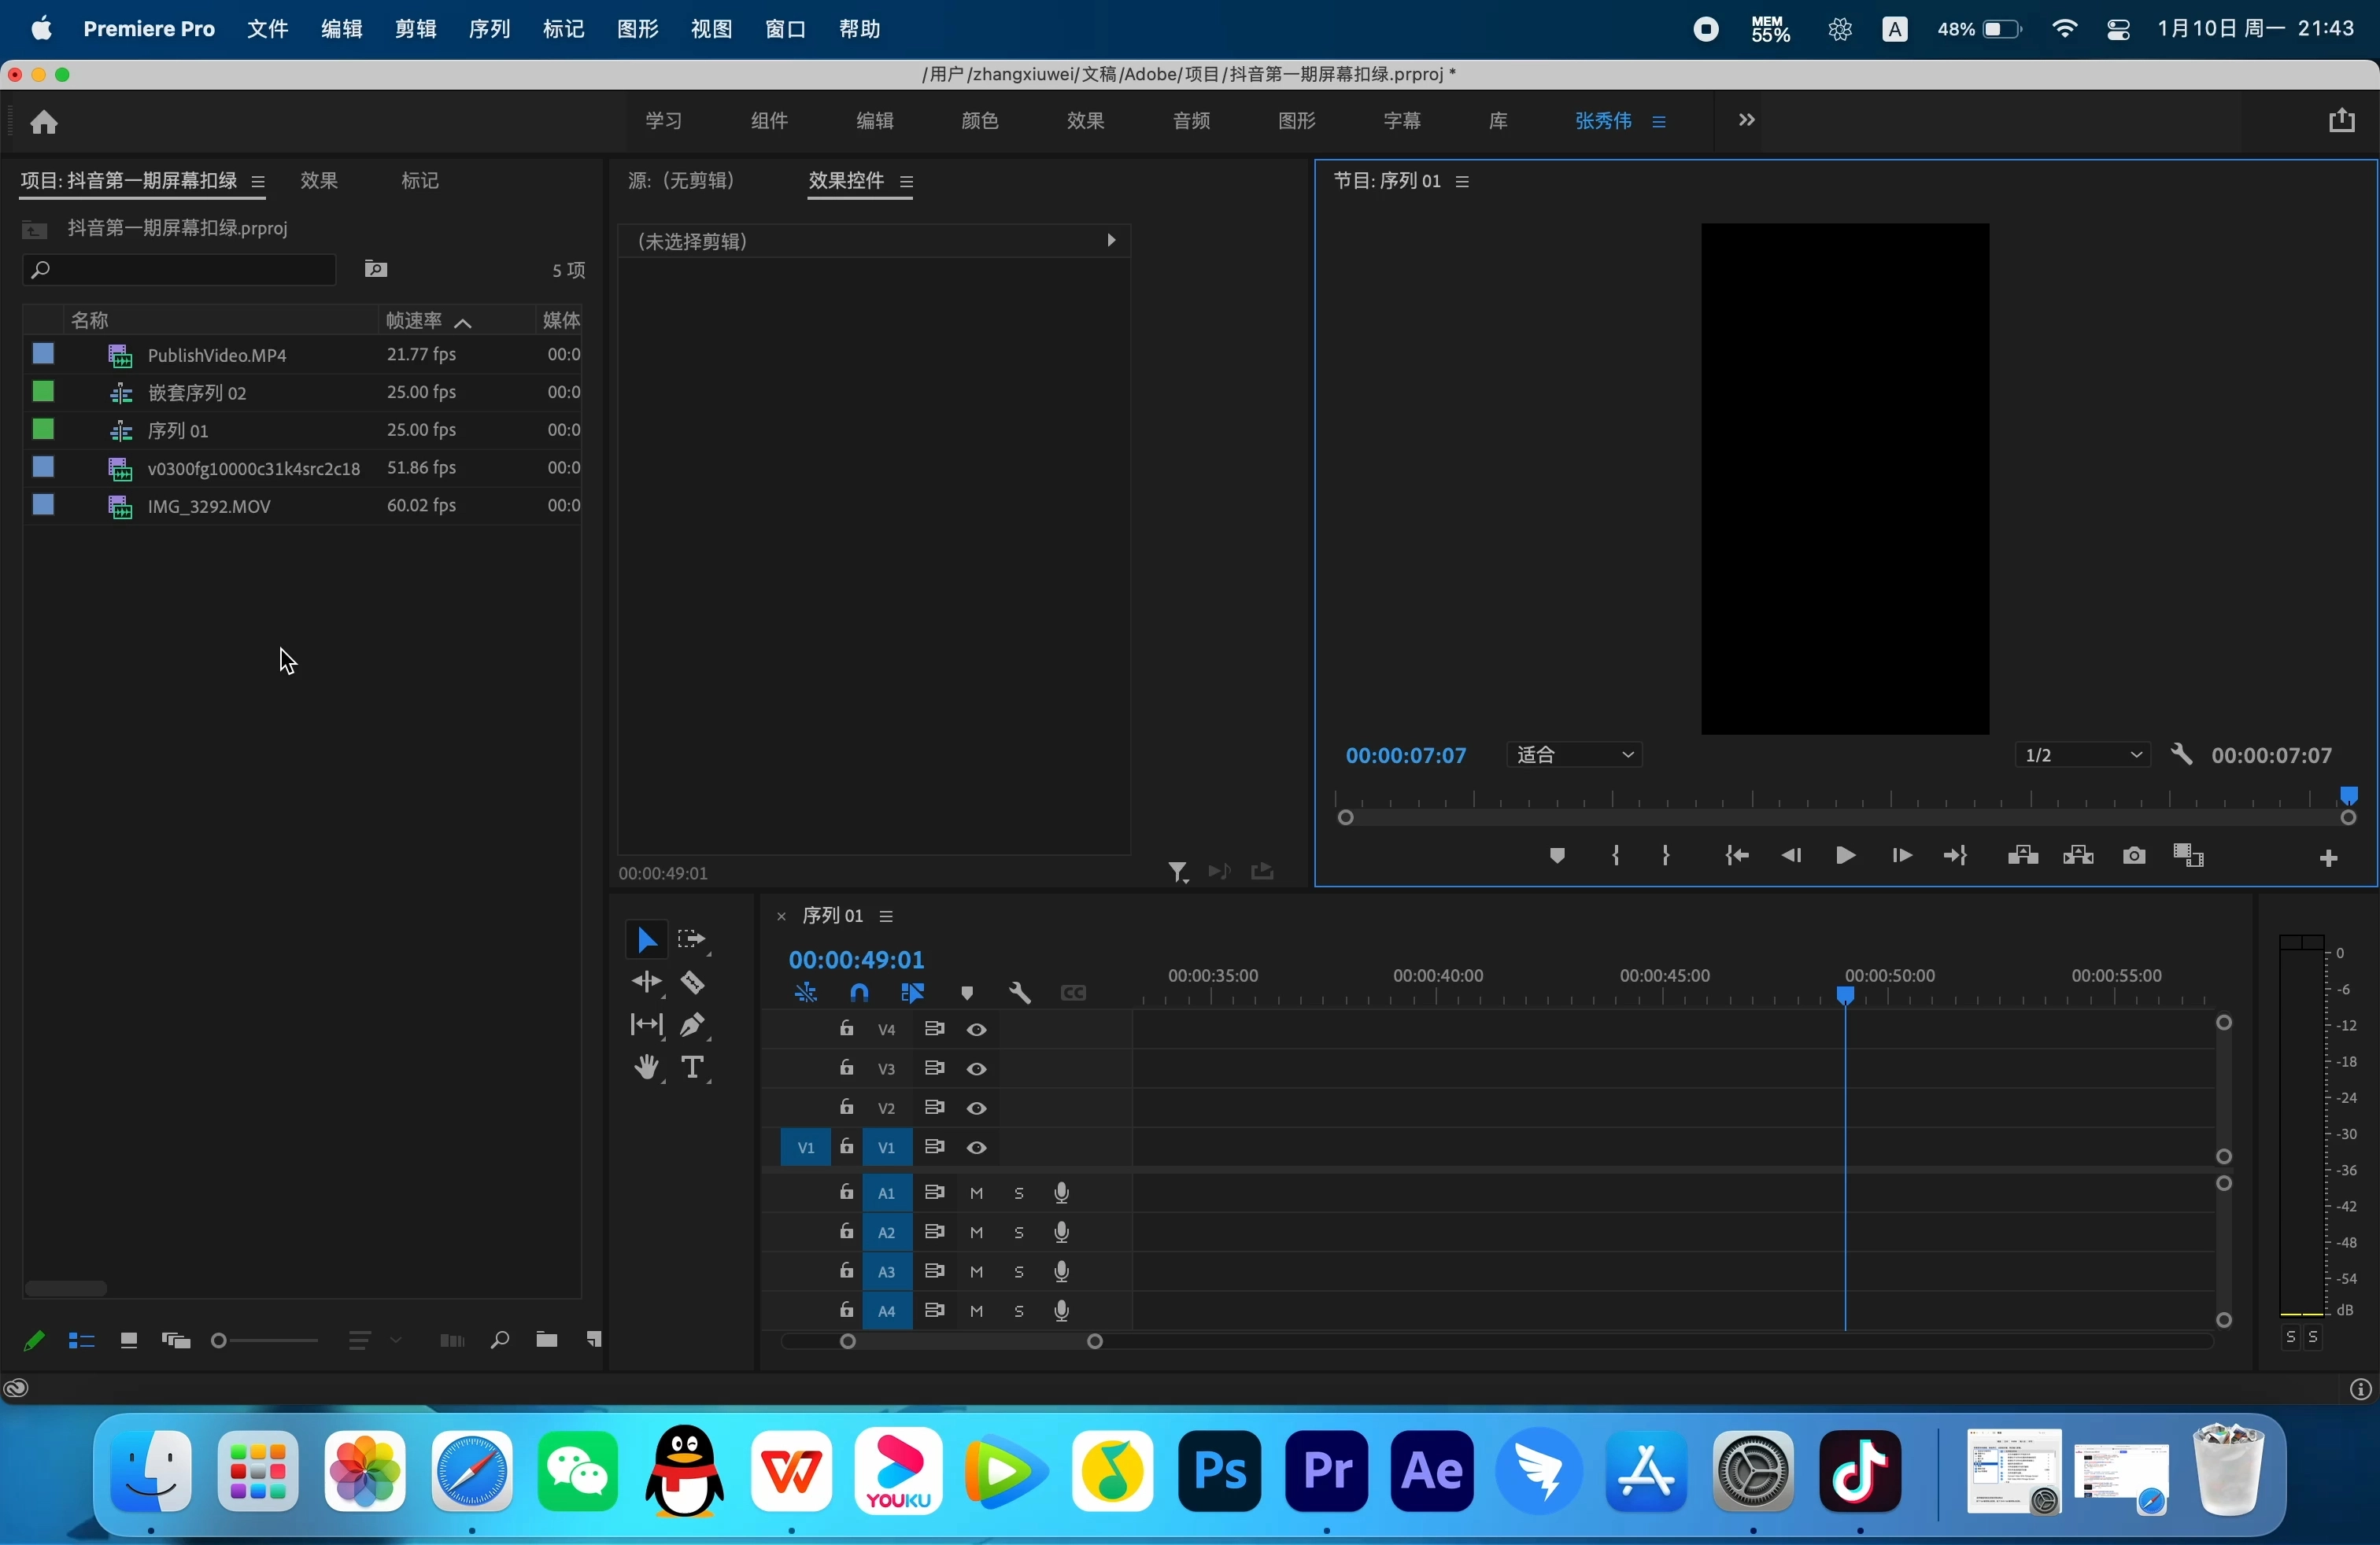Select the Track Select Forward tool
Viewport: 2380px width, 1545px height.
692,940
